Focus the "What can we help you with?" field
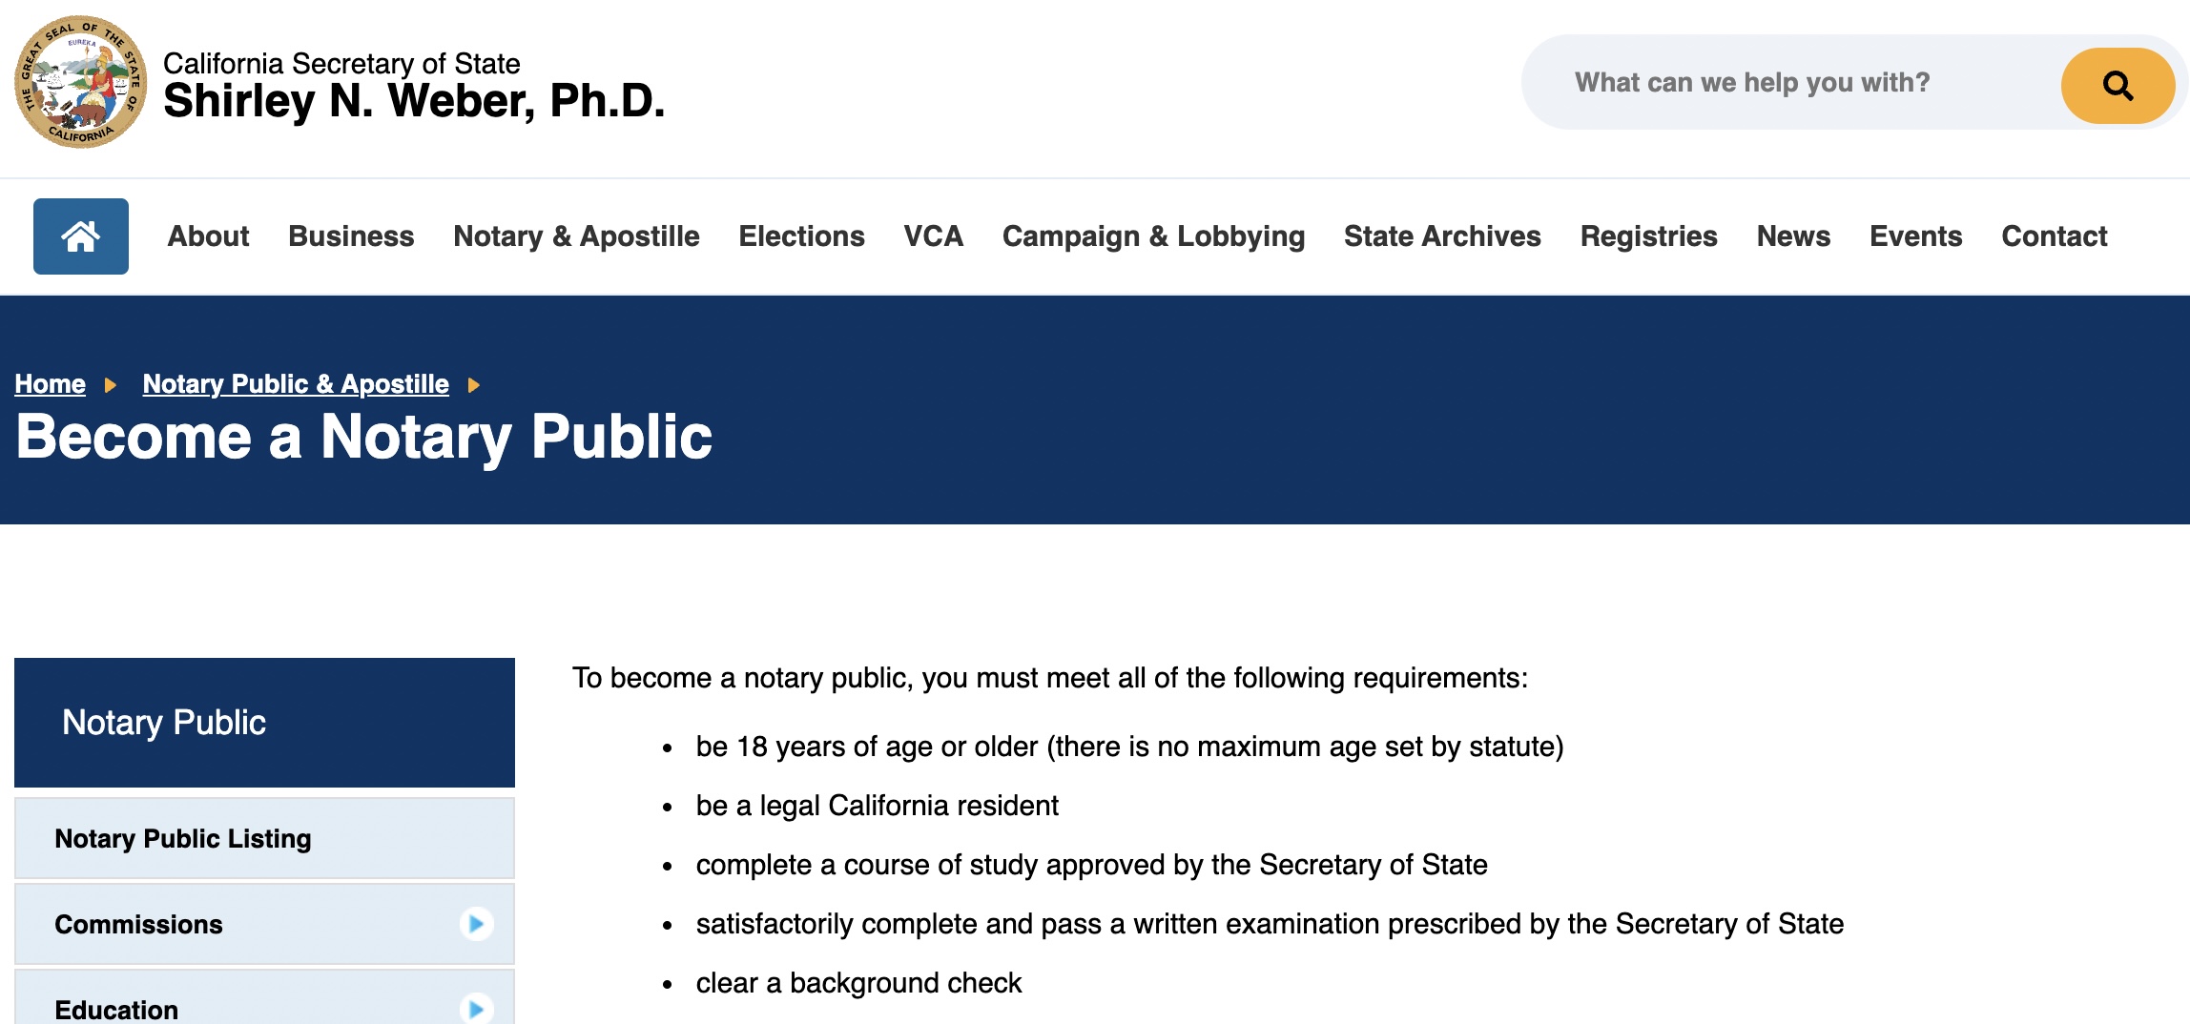The width and height of the screenshot is (2190, 1024). [1793, 83]
